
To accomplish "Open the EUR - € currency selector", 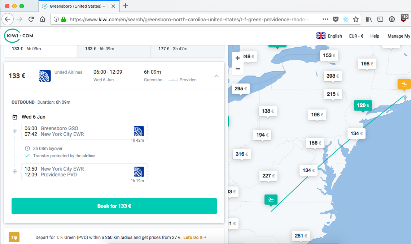I will [x=356, y=36].
